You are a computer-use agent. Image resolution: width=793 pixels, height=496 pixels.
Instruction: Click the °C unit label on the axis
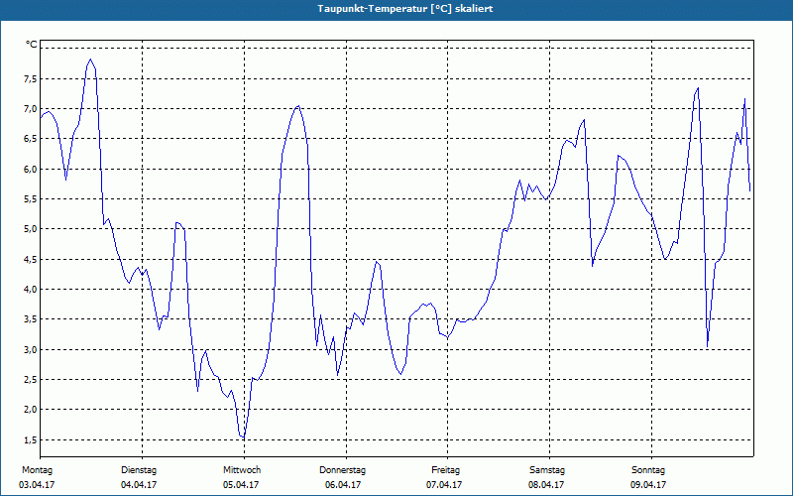(32, 45)
